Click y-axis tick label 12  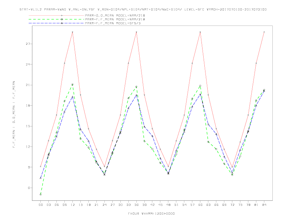click(x=28, y=146)
